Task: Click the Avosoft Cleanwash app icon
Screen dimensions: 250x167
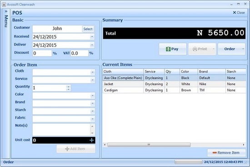Action: 4,5
